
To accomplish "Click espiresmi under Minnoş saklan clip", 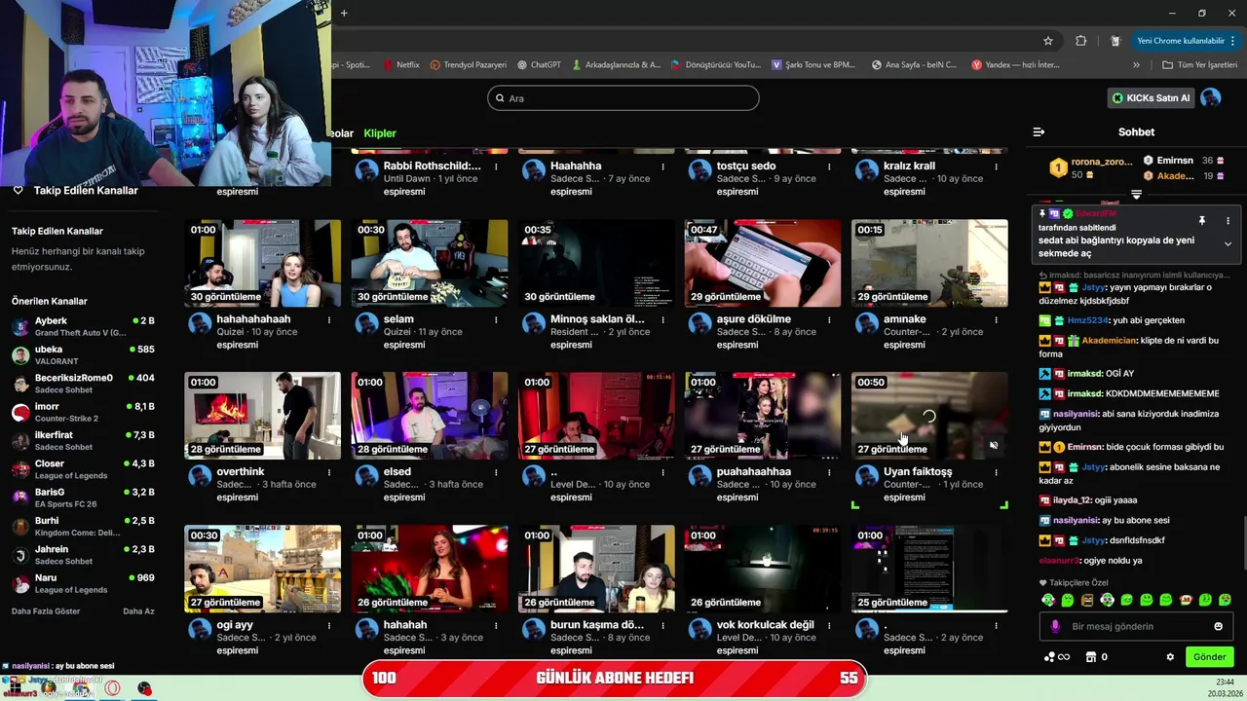I will (571, 345).
